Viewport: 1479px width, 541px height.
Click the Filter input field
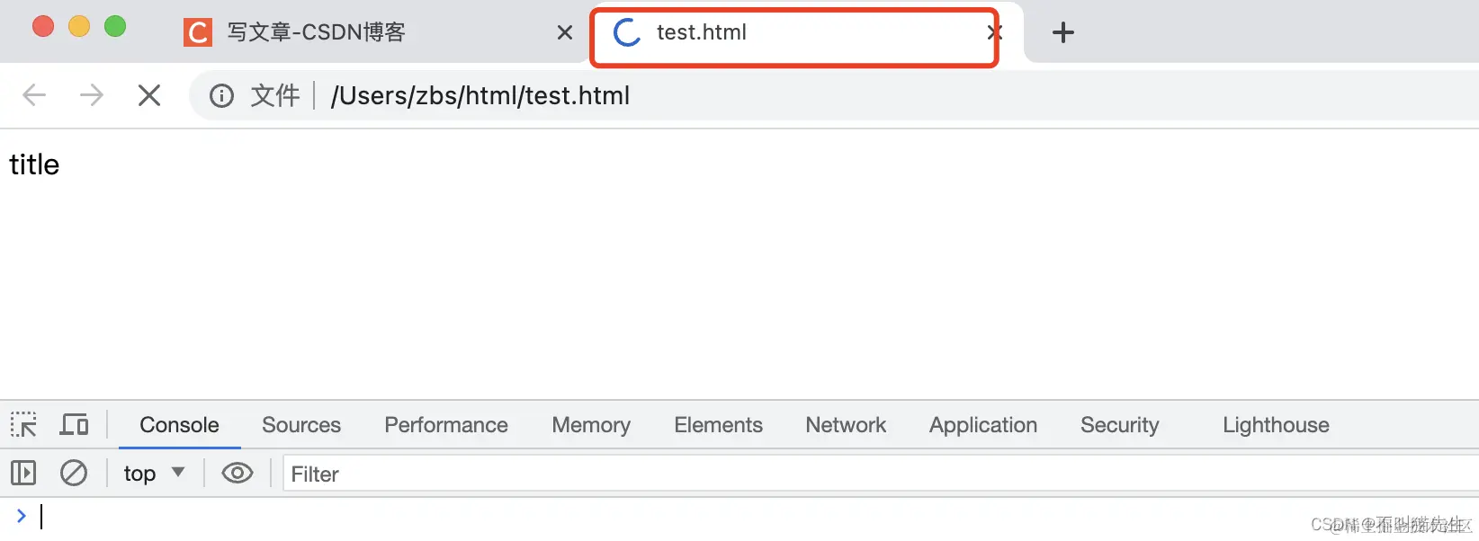810,474
